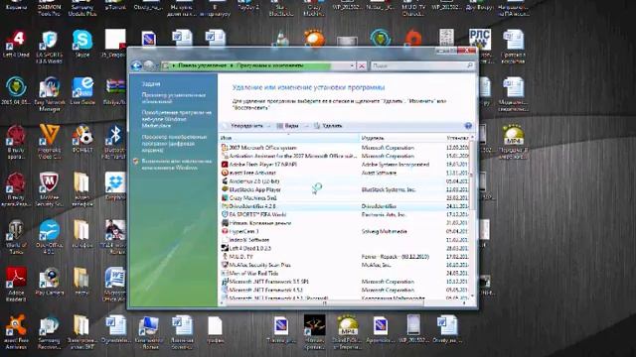The height and width of the screenshot is (357, 636).
Task: Select Crazy Machines row in the list
Action: [x=345, y=198]
